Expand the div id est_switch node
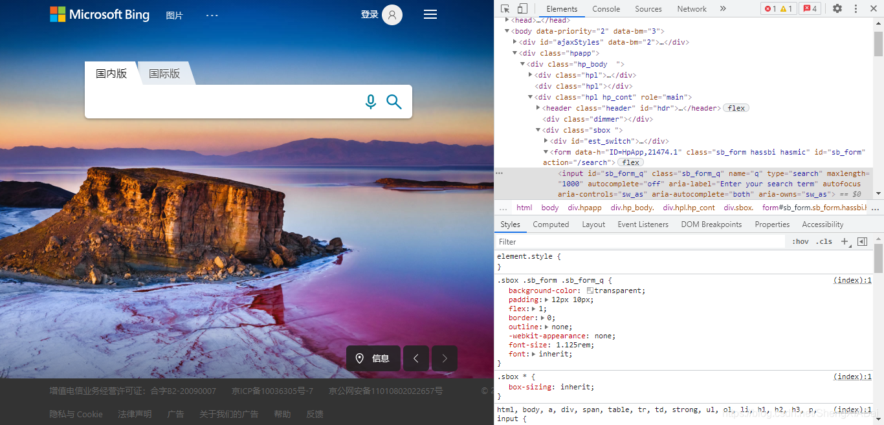The width and height of the screenshot is (884, 425). 546,141
